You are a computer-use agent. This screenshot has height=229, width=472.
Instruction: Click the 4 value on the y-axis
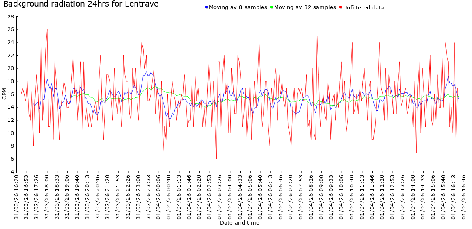(12, 172)
